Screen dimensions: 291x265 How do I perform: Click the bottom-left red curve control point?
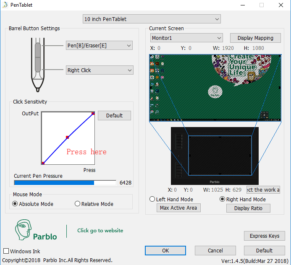[x=43, y=163]
